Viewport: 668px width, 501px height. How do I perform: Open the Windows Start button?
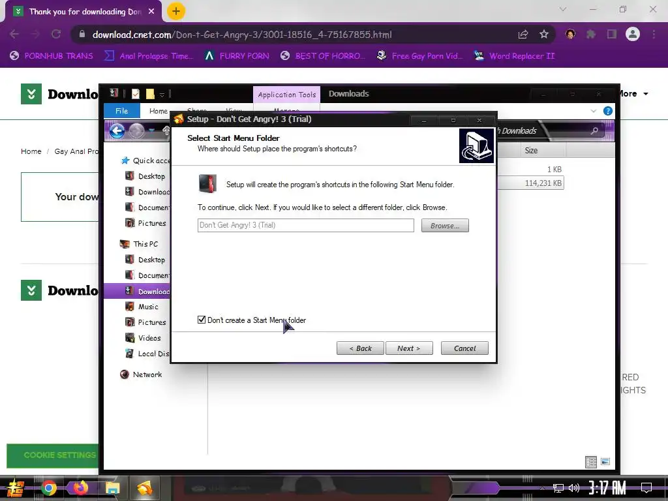(x=14, y=488)
